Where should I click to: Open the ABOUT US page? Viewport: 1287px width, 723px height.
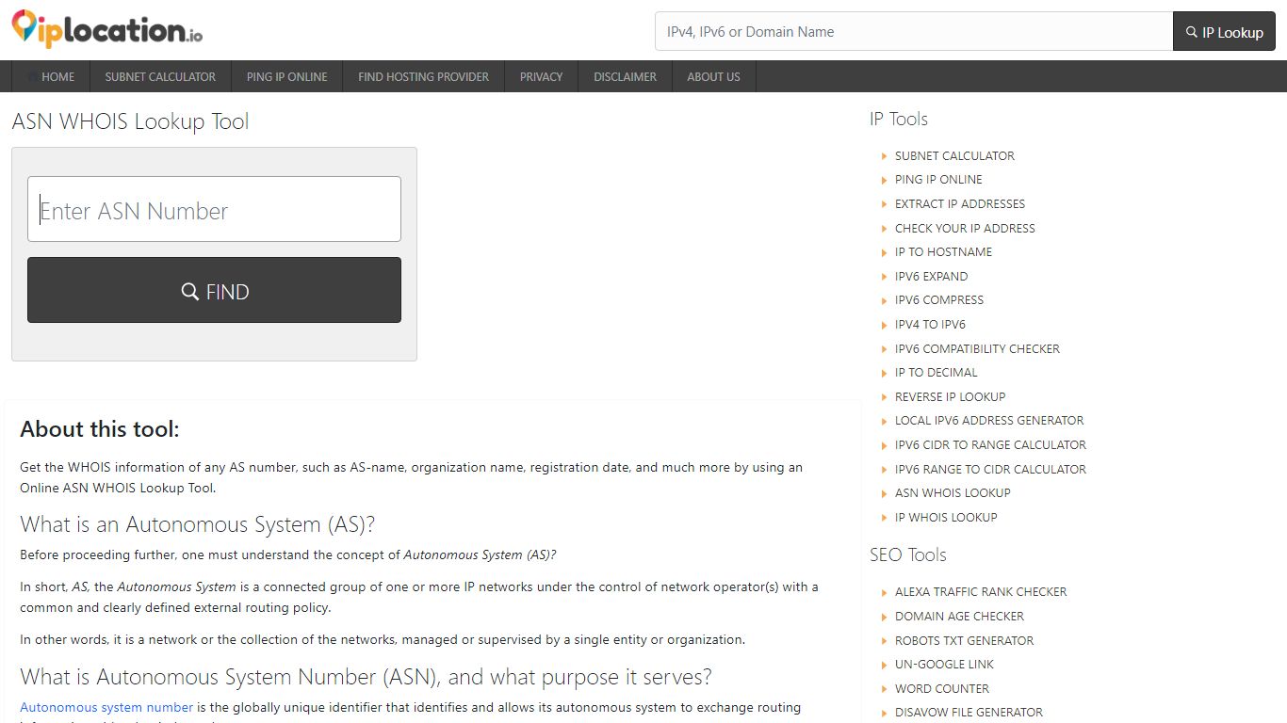coord(713,77)
